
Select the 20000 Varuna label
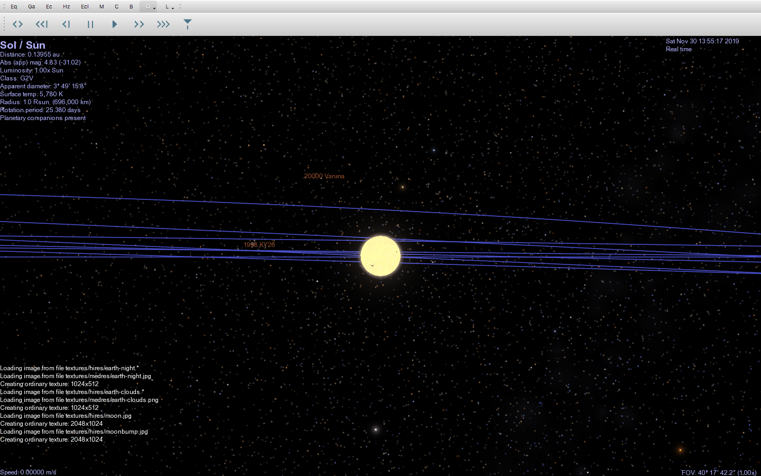324,176
